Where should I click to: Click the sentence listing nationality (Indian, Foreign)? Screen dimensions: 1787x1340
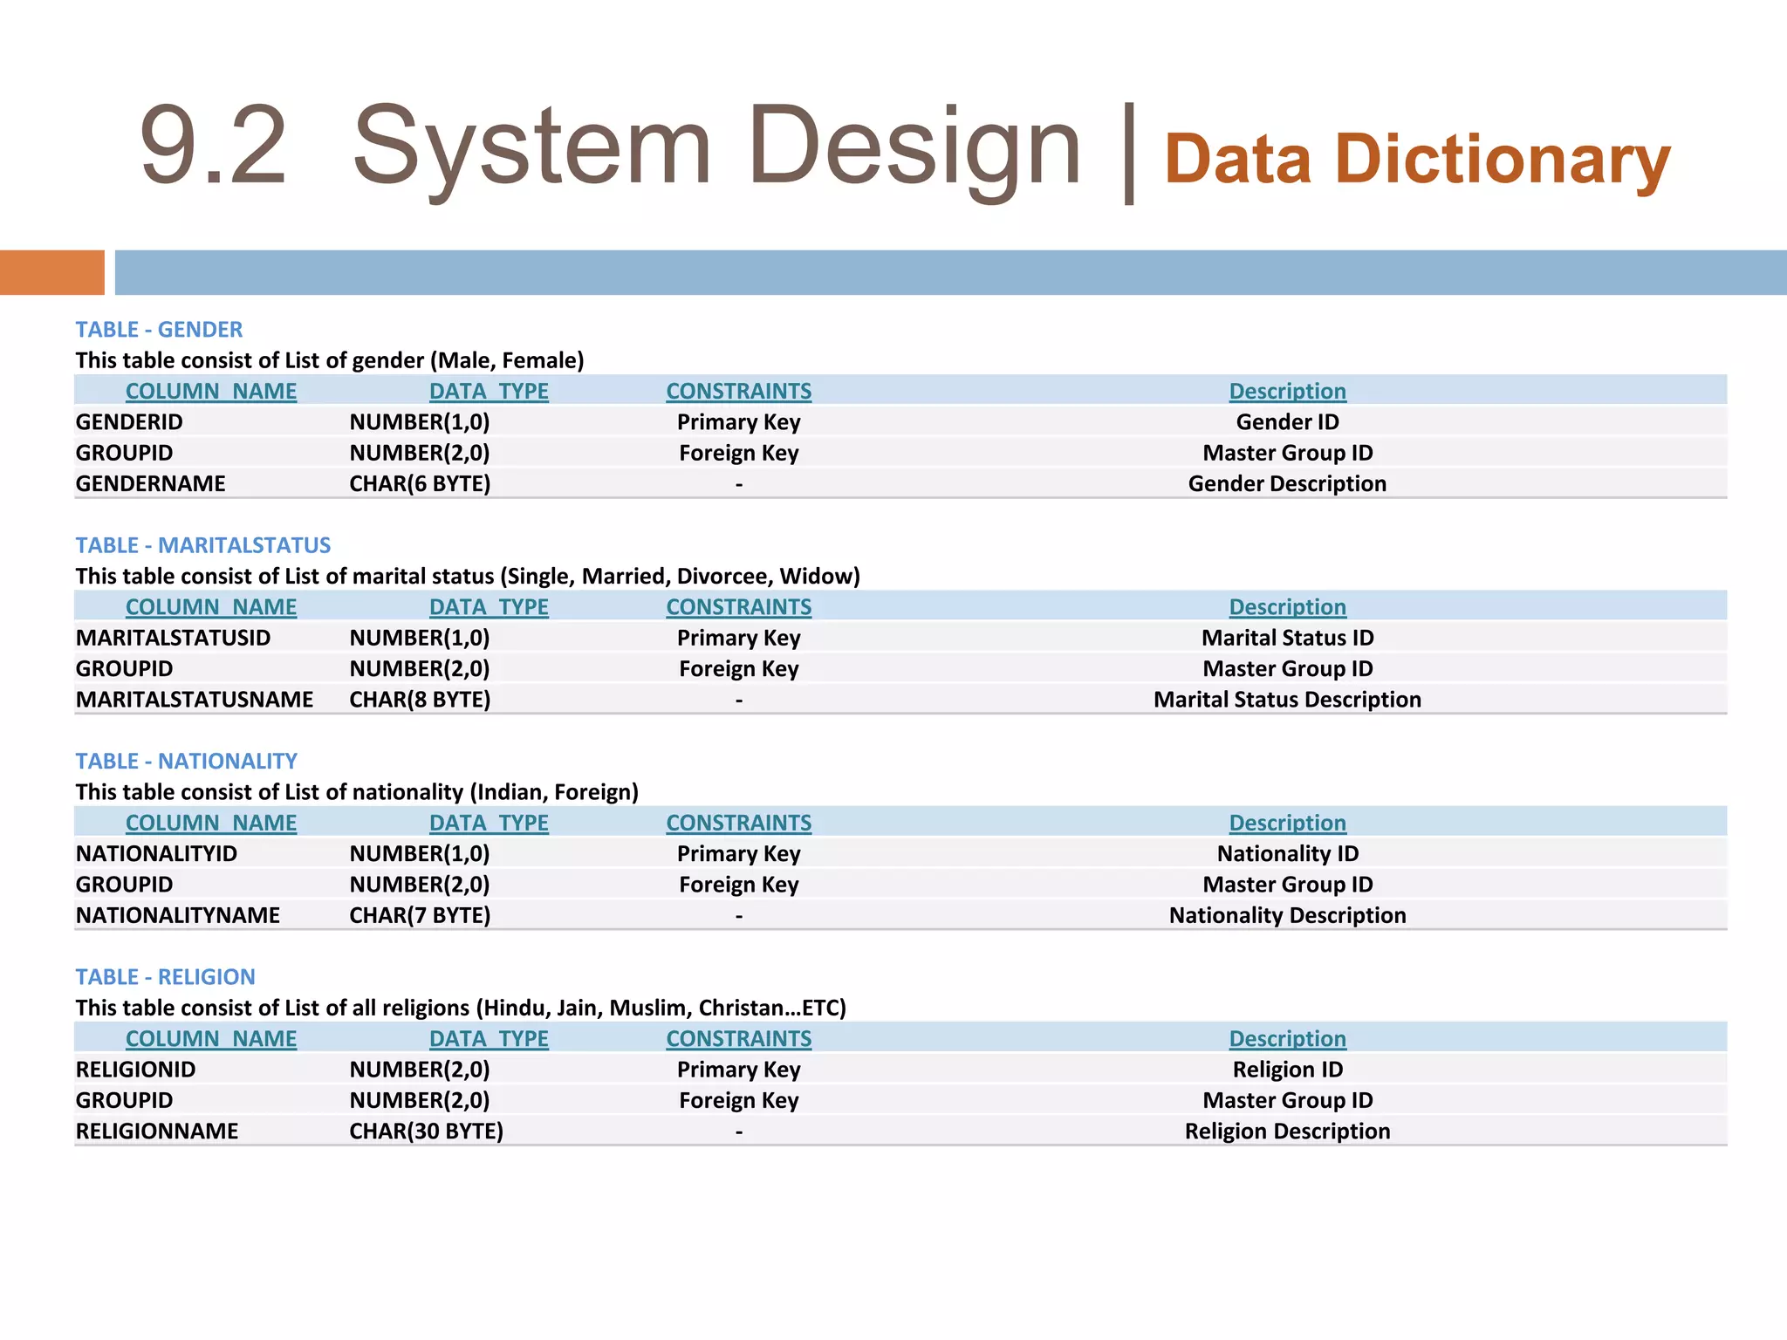357,792
